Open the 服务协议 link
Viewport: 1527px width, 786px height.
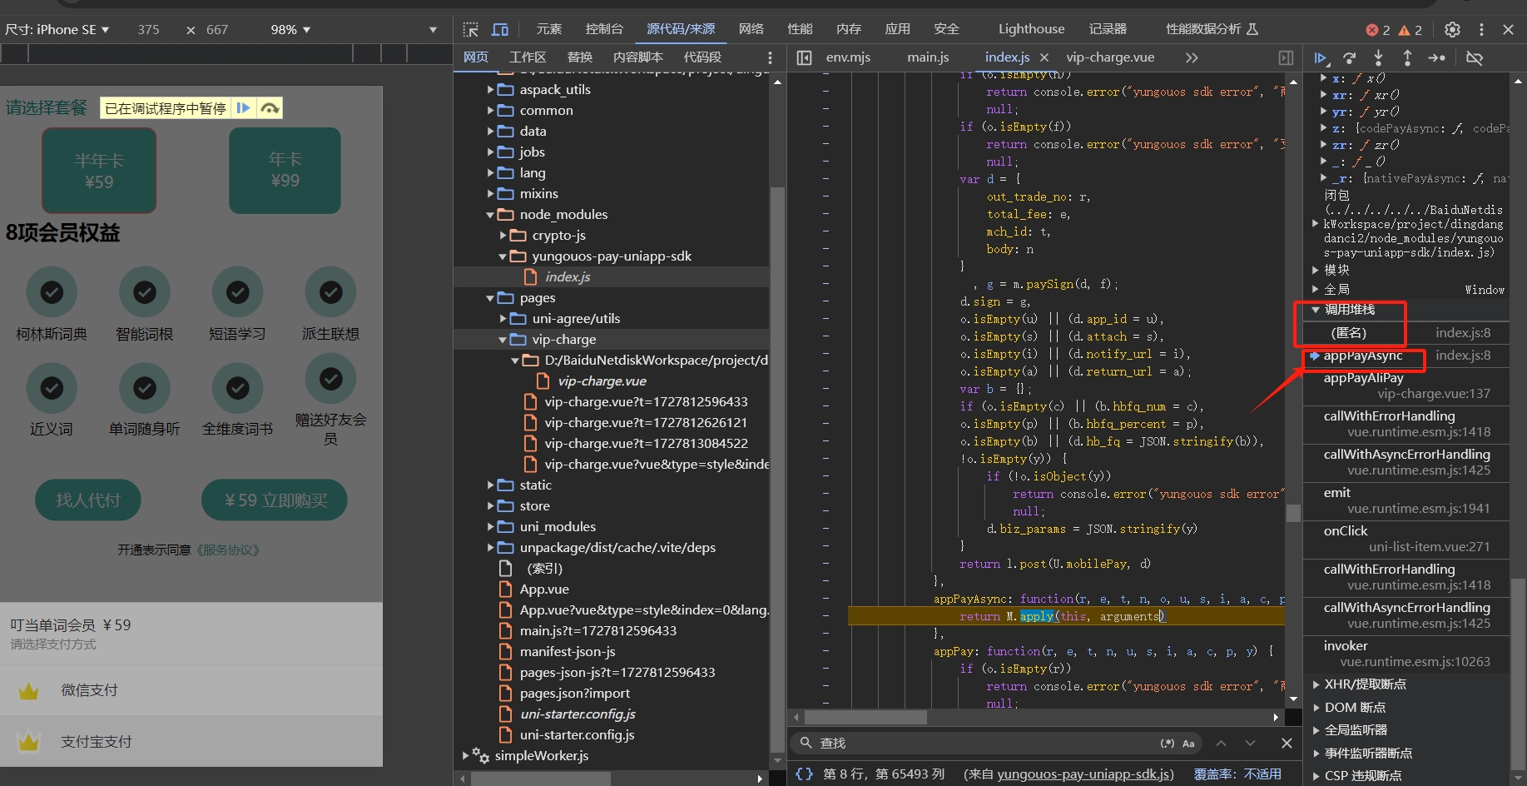228,550
